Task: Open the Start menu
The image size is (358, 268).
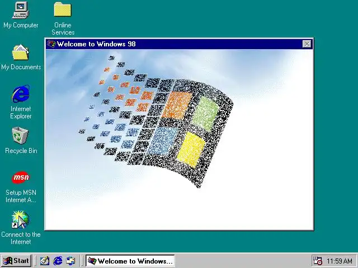Action: point(16,261)
